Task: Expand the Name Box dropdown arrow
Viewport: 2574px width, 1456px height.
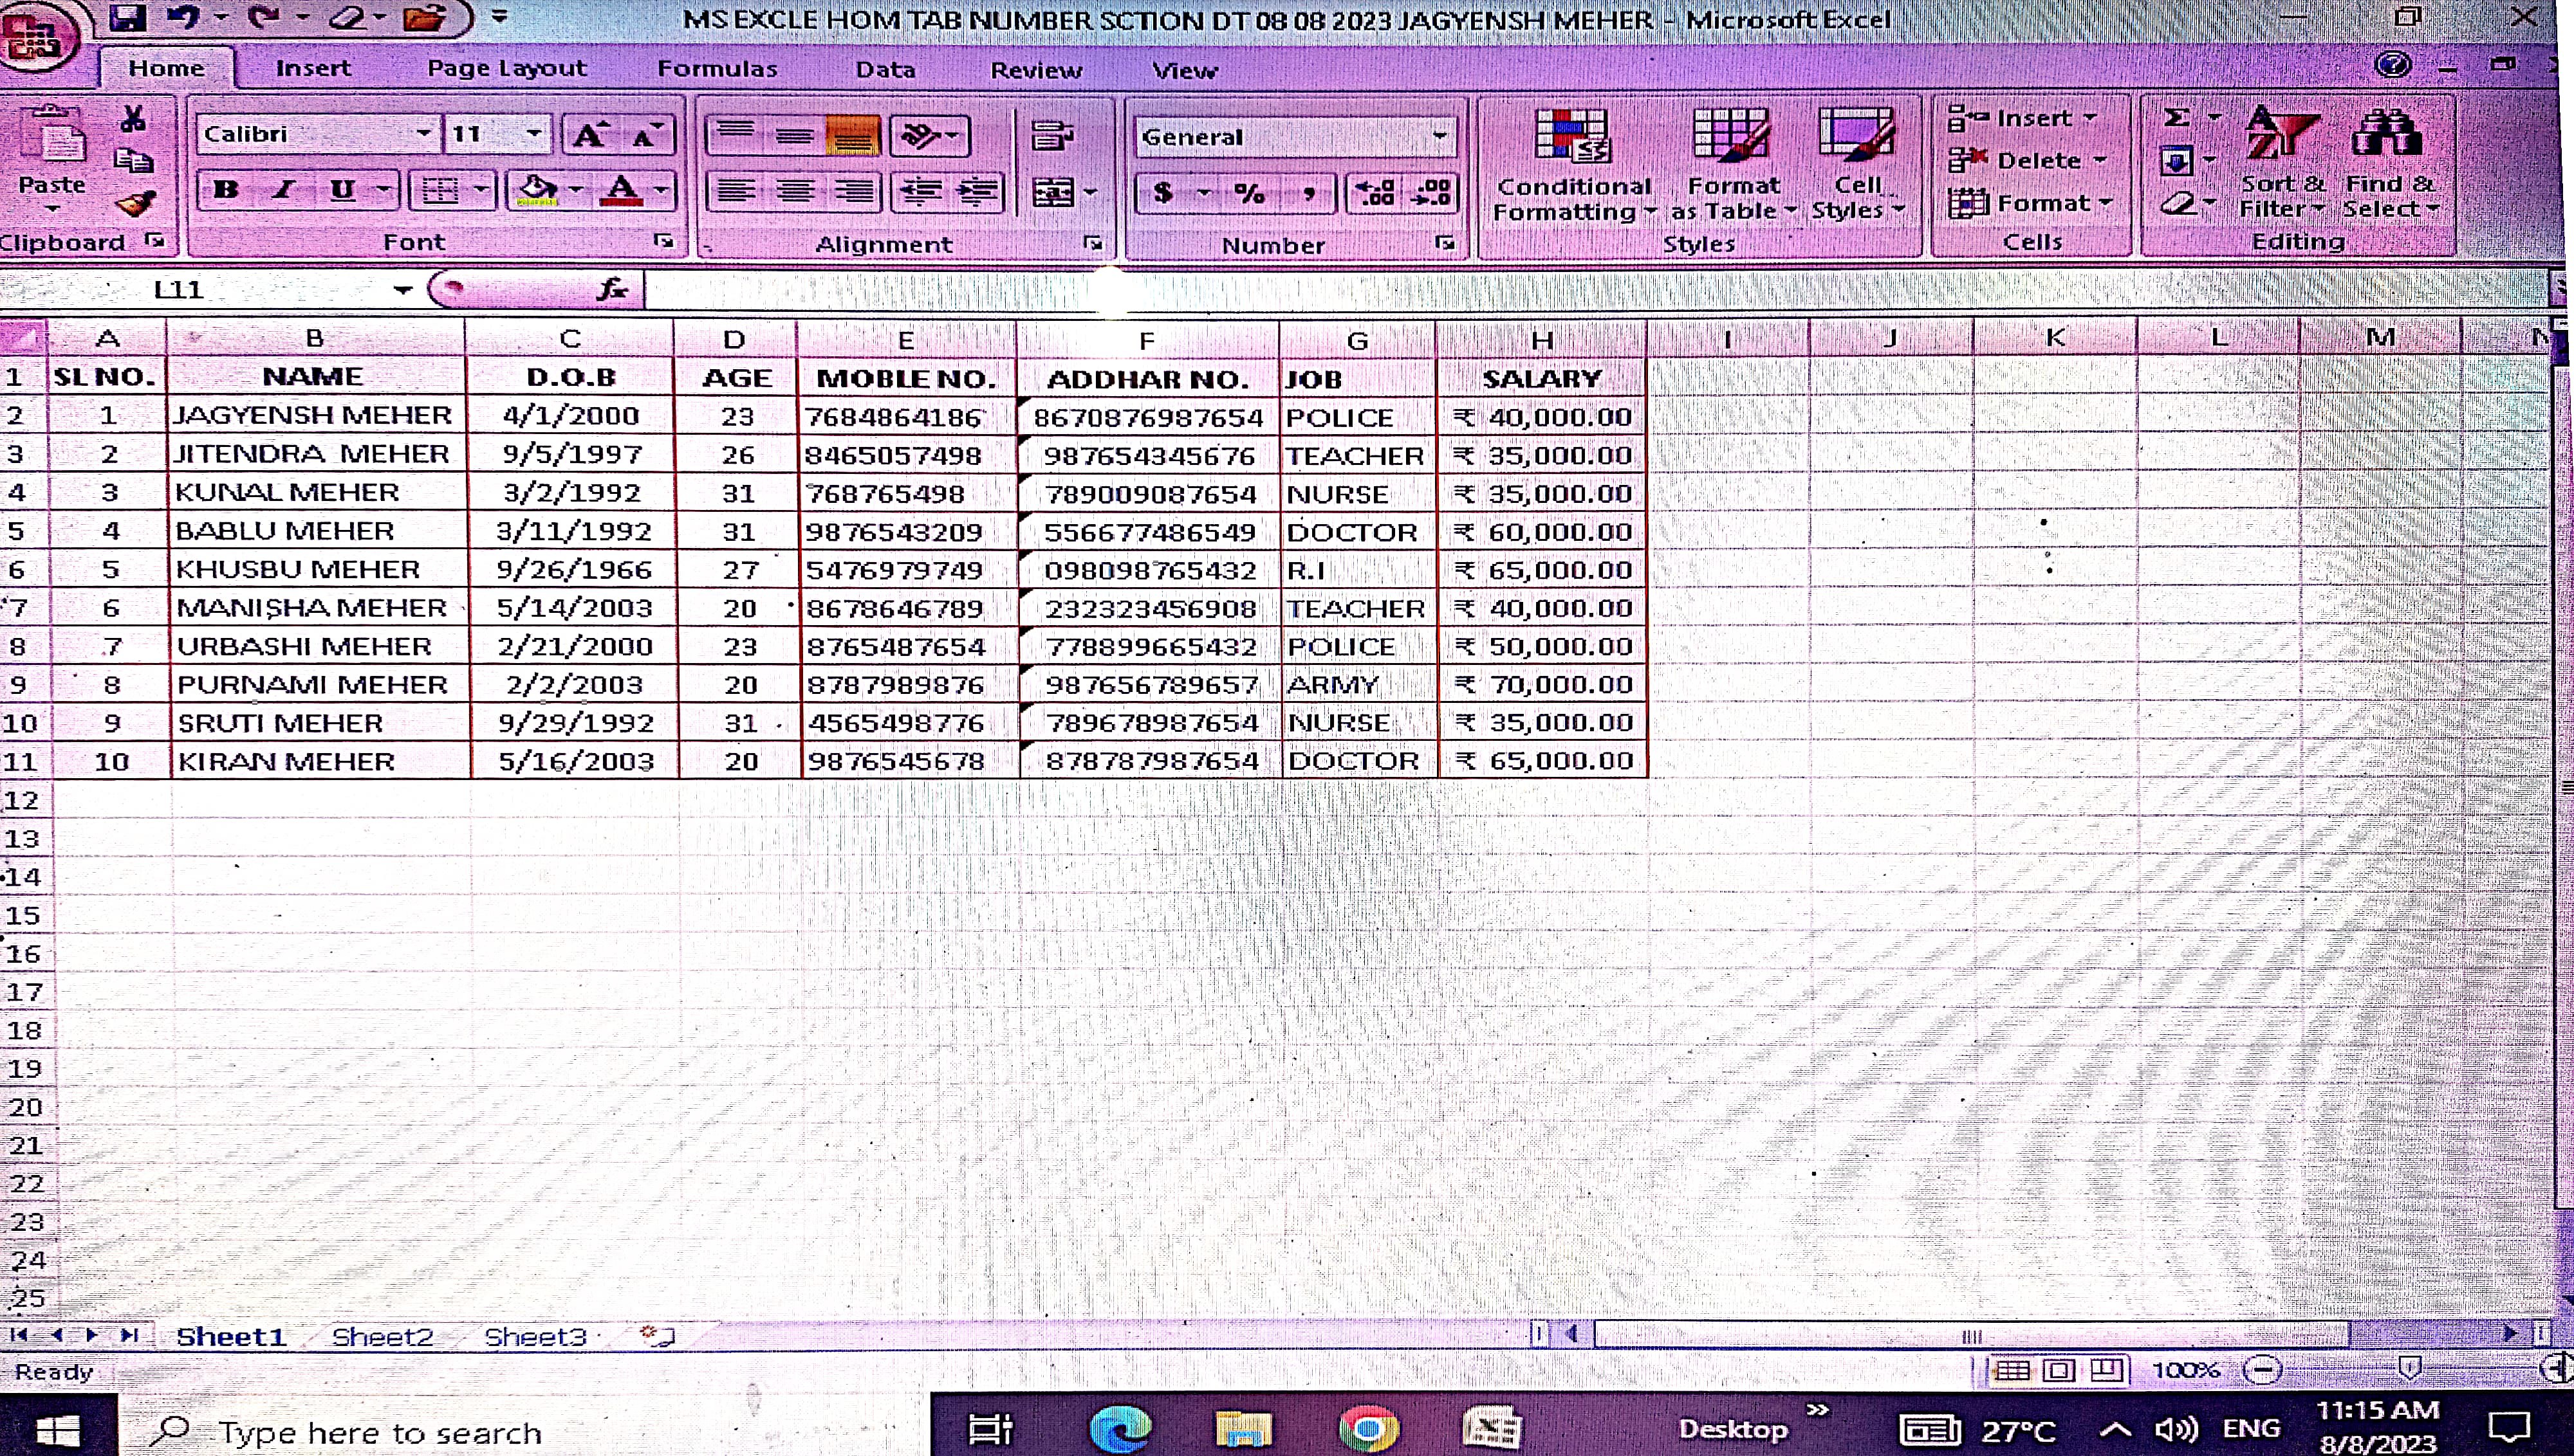Action: (x=402, y=290)
